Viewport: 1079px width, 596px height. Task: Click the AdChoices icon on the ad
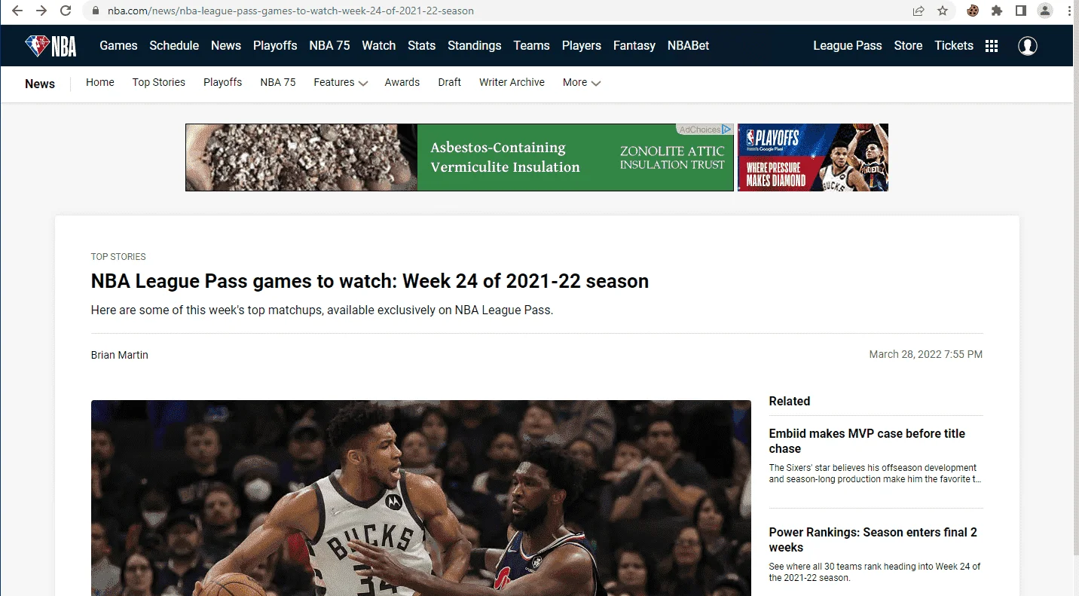pos(726,130)
